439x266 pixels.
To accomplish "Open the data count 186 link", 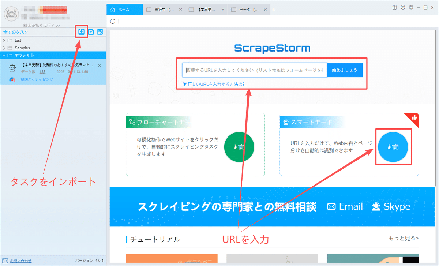I will click(x=42, y=72).
